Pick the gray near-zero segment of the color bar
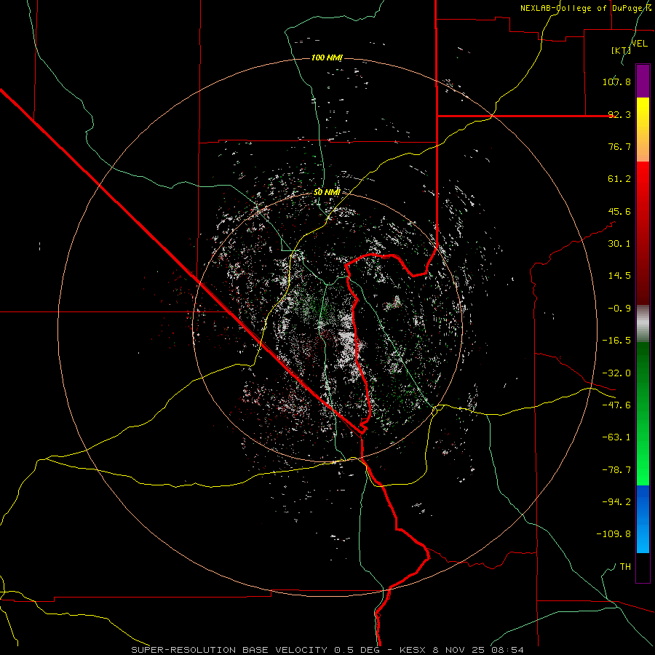Viewport: 655px width, 655px height. (x=643, y=323)
